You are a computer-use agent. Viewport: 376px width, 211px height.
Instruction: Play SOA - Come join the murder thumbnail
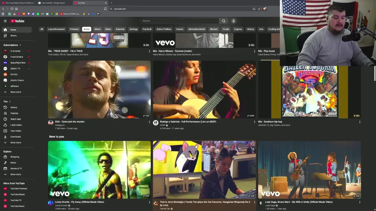click(x=99, y=89)
